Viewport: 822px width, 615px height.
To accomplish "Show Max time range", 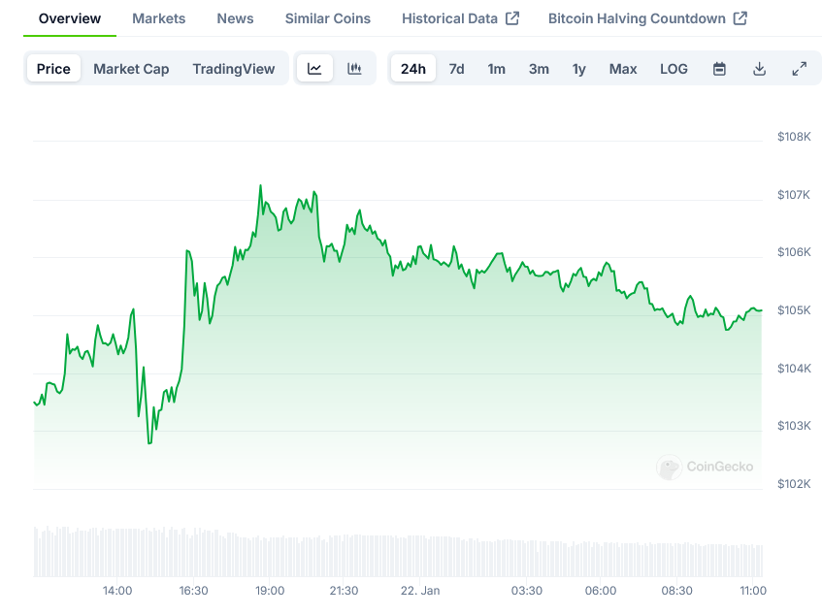I will pyautogui.click(x=623, y=69).
